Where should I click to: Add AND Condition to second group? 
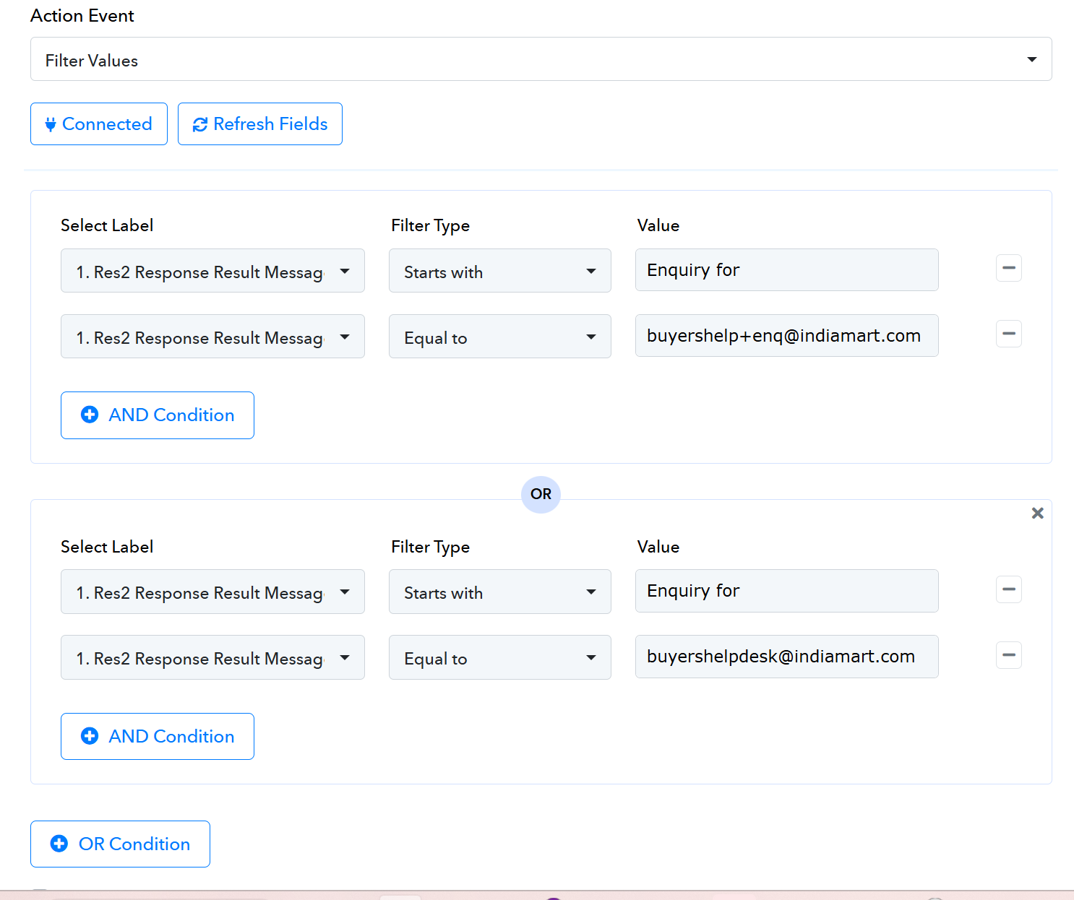(158, 736)
